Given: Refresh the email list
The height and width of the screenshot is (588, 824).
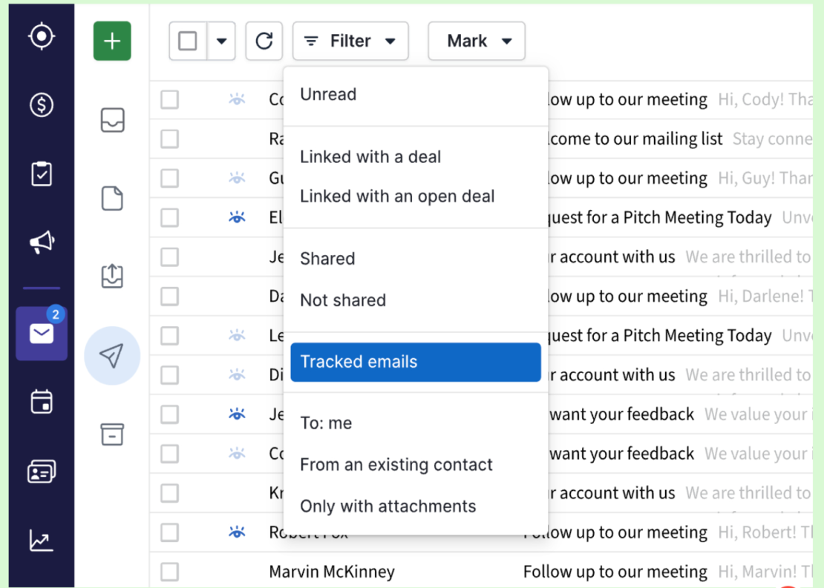Looking at the screenshot, I should pyautogui.click(x=264, y=41).
